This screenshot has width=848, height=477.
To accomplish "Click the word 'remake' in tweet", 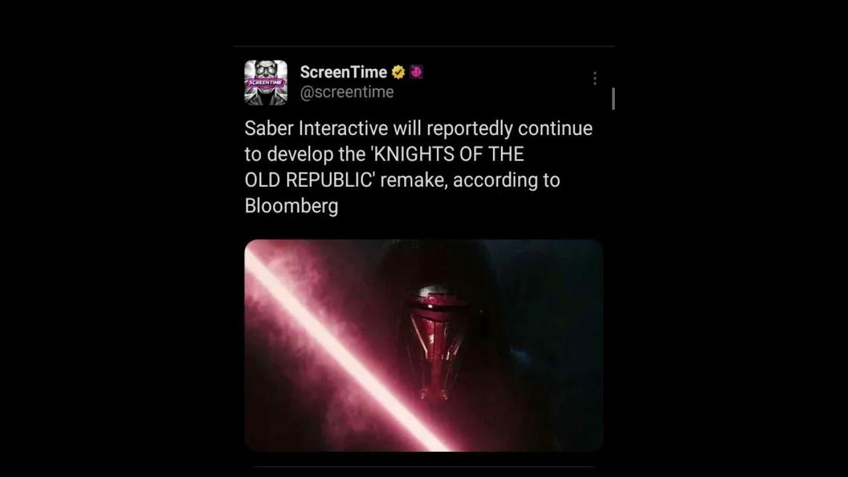I will tap(413, 180).
